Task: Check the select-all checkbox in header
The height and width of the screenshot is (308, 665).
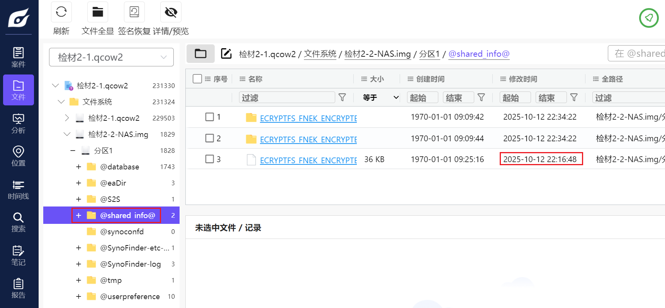Action: pos(197,79)
